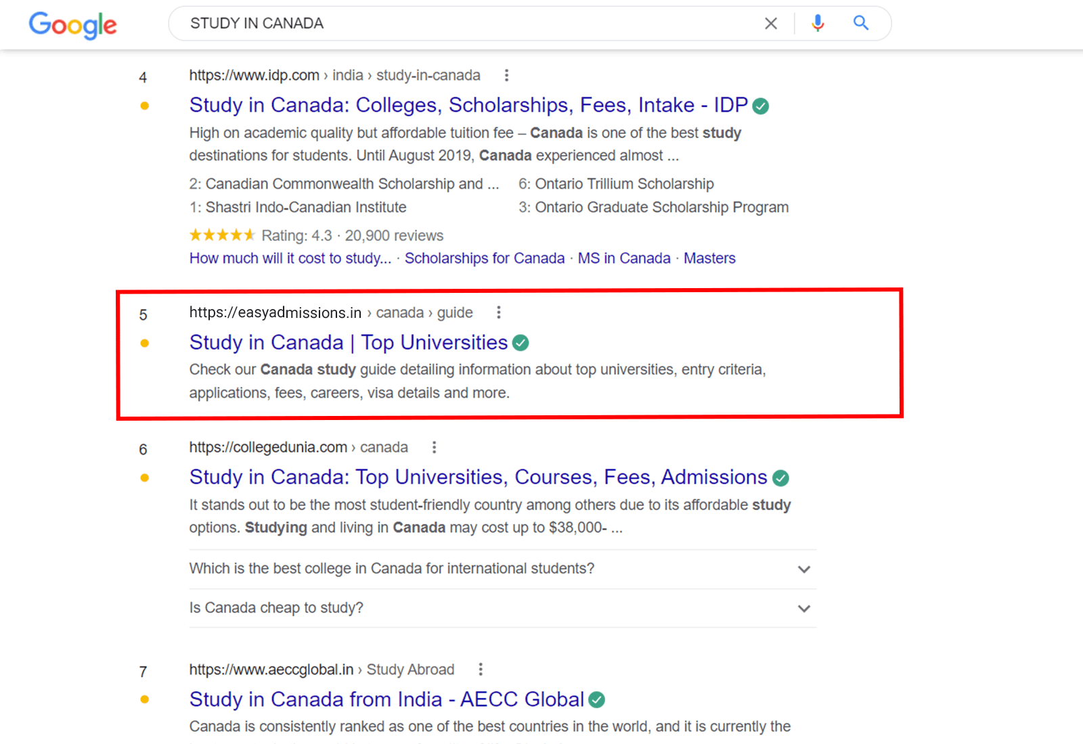
Task: Open three-dot menu for idp.com result
Action: click(506, 75)
